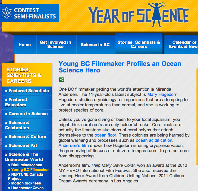This screenshot has width=198, height=191.
Task: Open Get Involved in Science tab
Action: coord(55,44)
